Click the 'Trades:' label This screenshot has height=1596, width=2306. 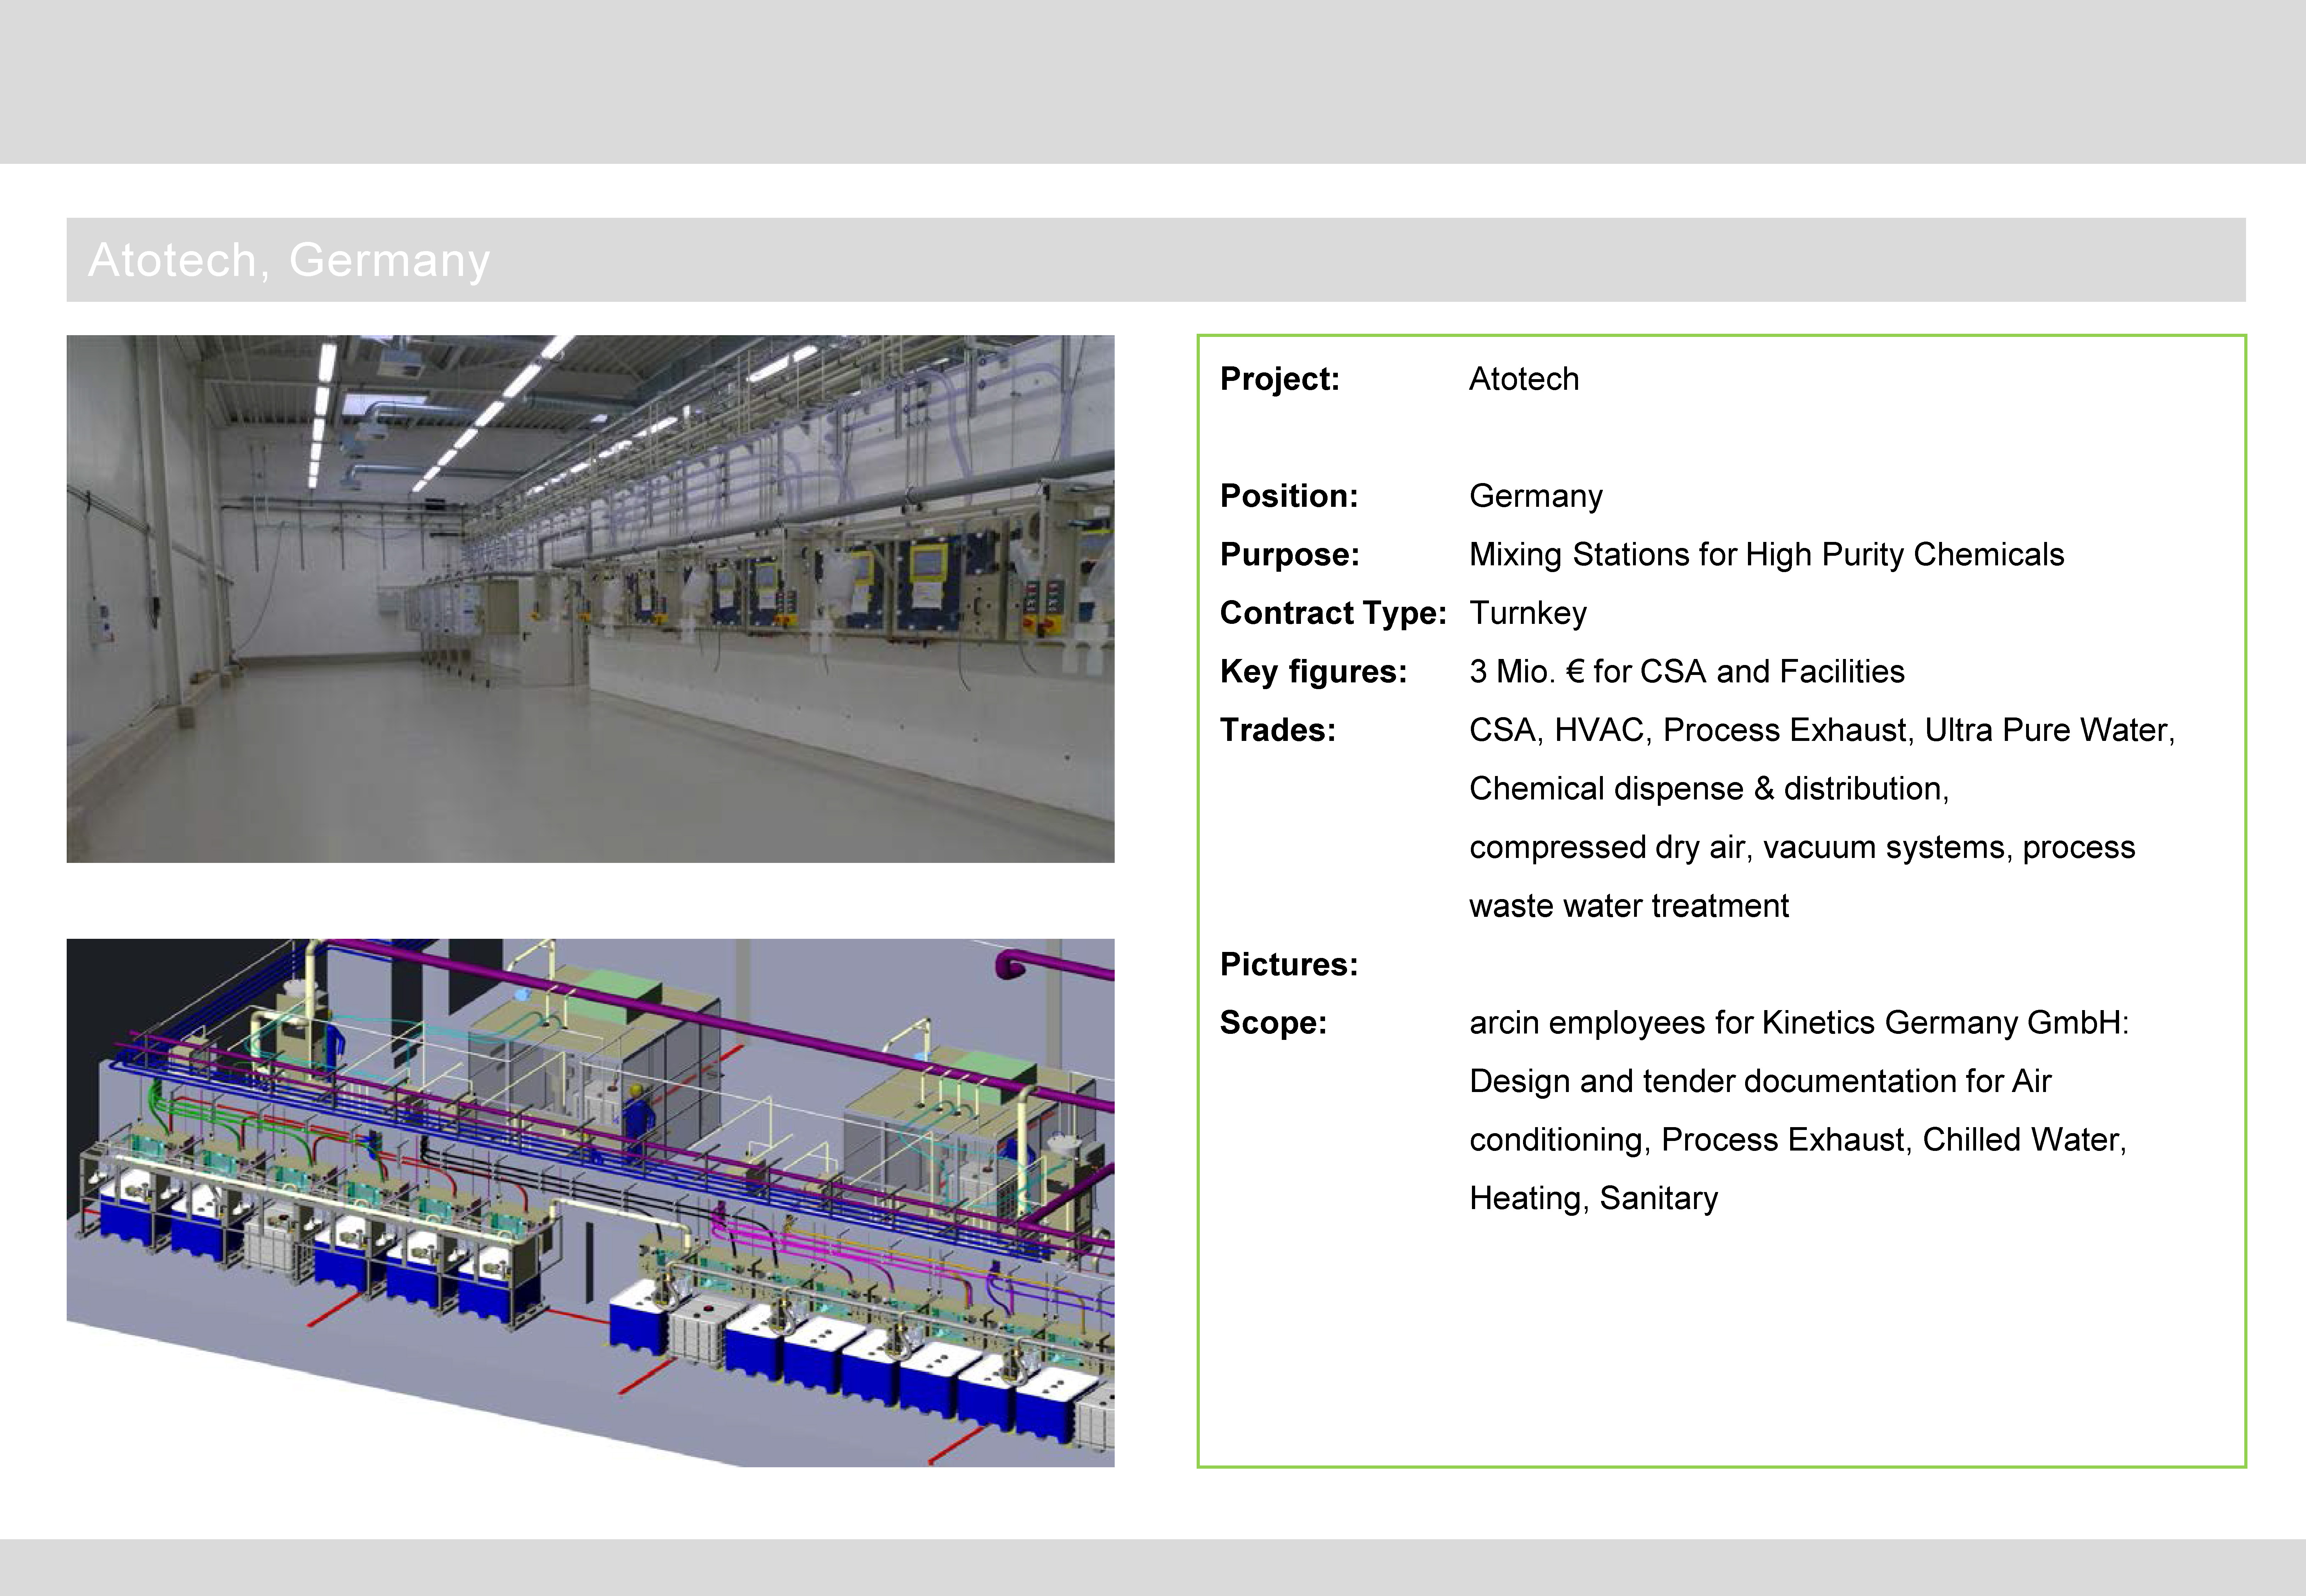tap(1277, 730)
